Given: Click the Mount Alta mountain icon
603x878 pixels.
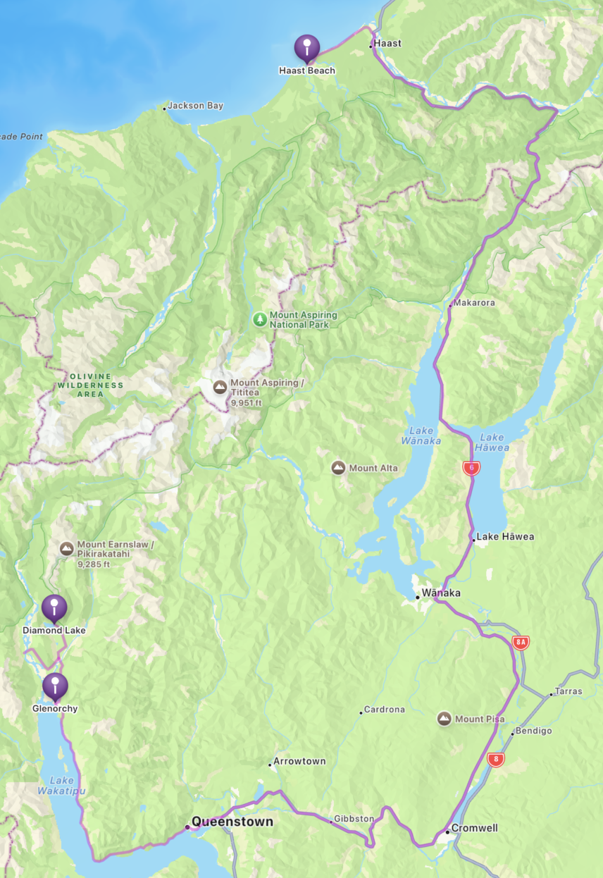Looking at the screenshot, I should pos(338,467).
